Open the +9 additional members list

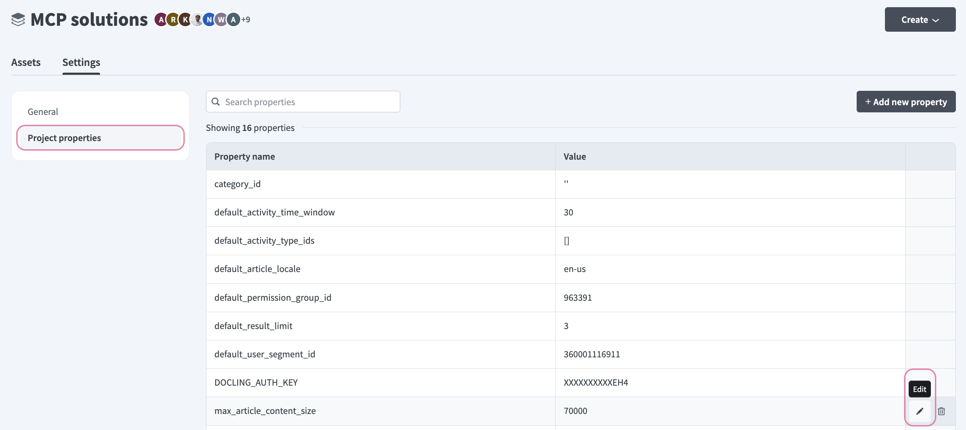point(246,20)
